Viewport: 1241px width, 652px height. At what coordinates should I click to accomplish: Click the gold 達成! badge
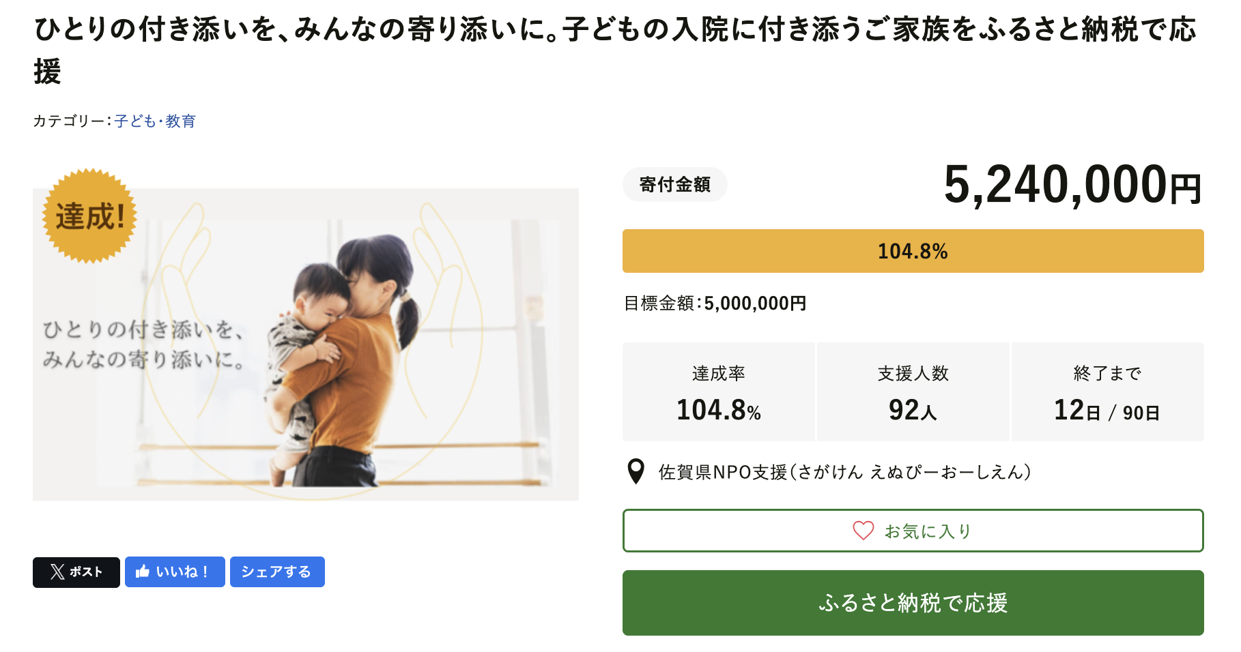pyautogui.click(x=89, y=216)
